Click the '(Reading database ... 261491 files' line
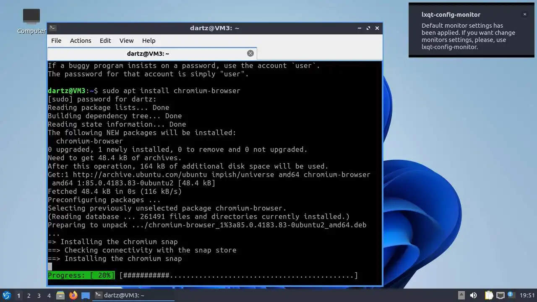 [198, 217]
